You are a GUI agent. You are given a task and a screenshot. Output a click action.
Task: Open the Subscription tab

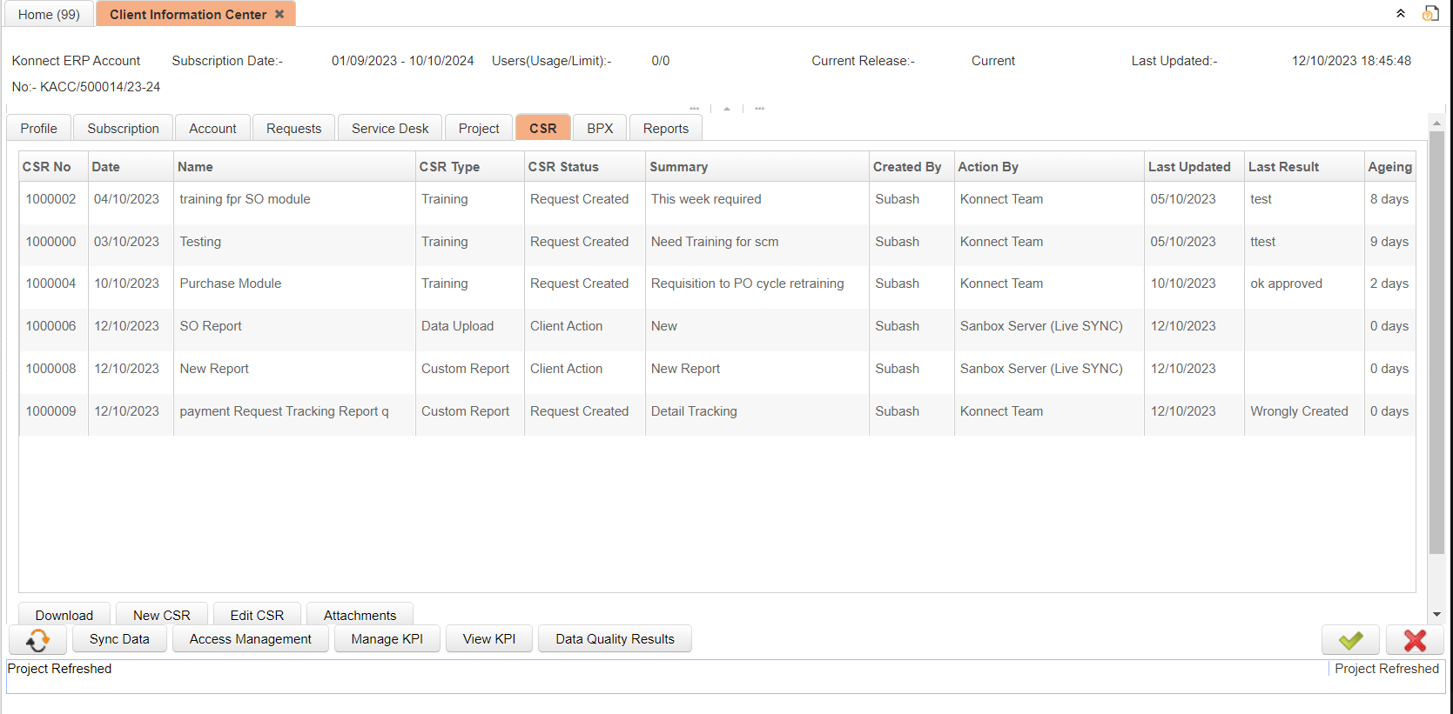[x=123, y=129]
